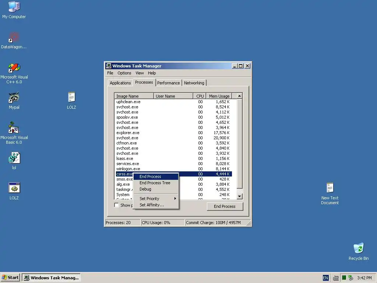The image size is (377, 283).
Task: Sort by User Name column header
Action: 173,96
